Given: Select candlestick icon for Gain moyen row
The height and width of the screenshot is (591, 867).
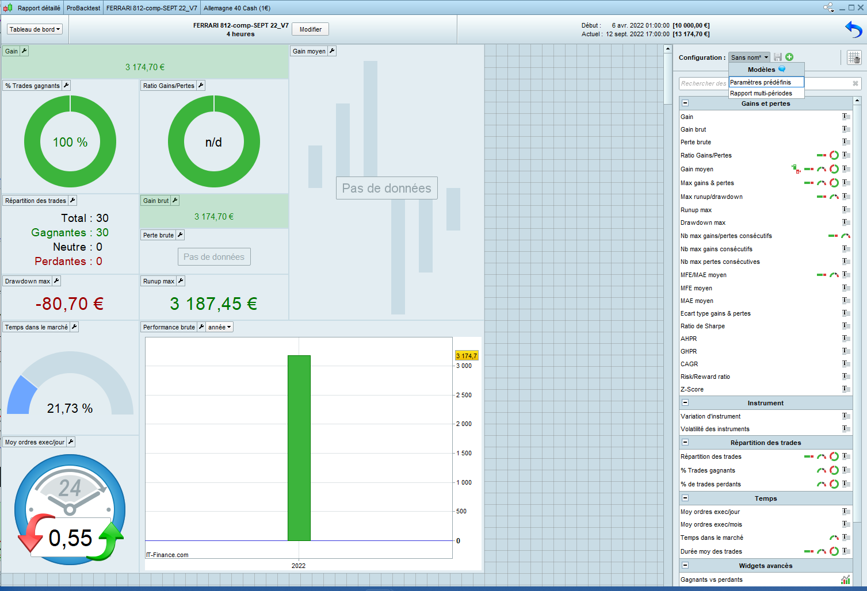Looking at the screenshot, I should 796,169.
